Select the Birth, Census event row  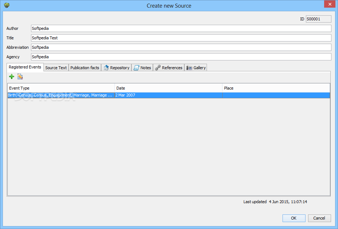pos(169,95)
